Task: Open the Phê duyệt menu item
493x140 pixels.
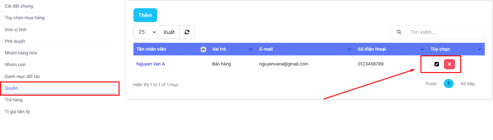Action: [x=15, y=41]
